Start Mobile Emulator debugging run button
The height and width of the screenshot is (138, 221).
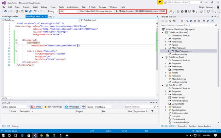click(x=117, y=11)
